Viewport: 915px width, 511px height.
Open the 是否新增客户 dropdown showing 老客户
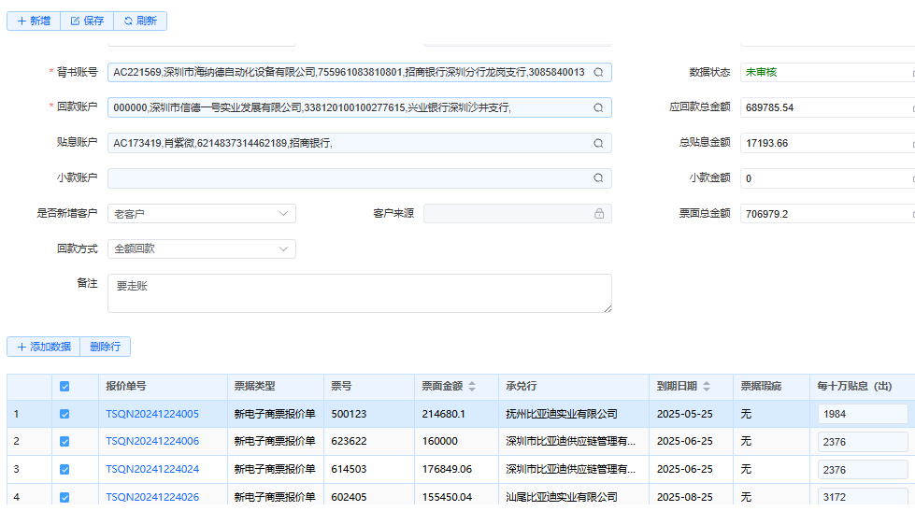(x=201, y=214)
